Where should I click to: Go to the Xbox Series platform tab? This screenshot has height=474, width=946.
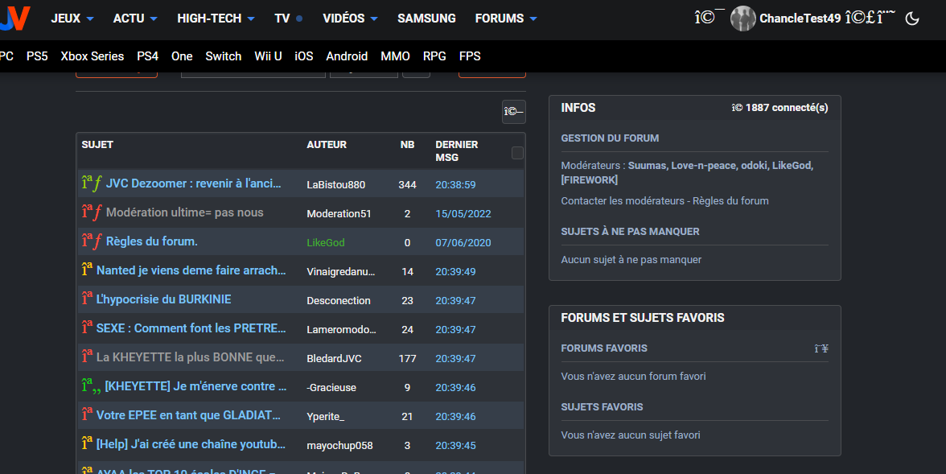93,56
